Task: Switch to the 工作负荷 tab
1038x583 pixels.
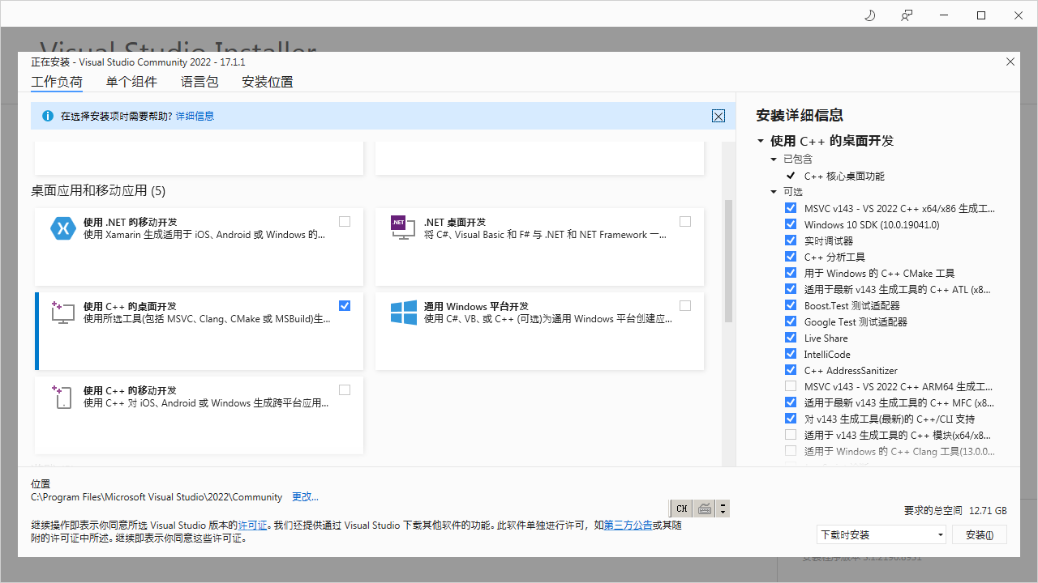Action: point(57,82)
